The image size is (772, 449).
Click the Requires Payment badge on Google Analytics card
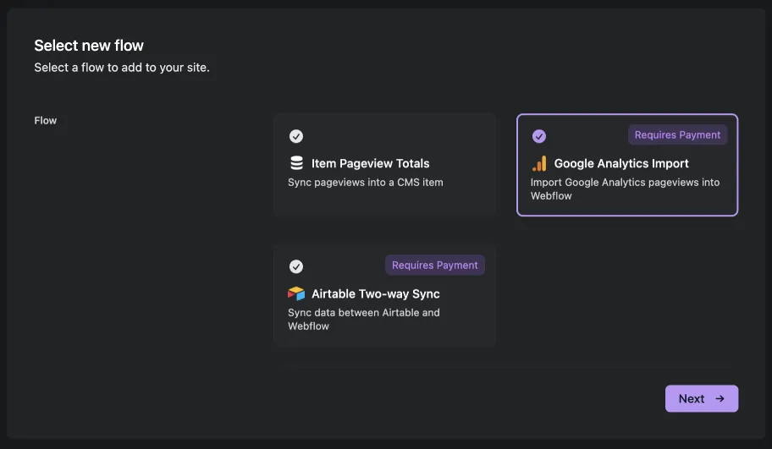tap(677, 134)
